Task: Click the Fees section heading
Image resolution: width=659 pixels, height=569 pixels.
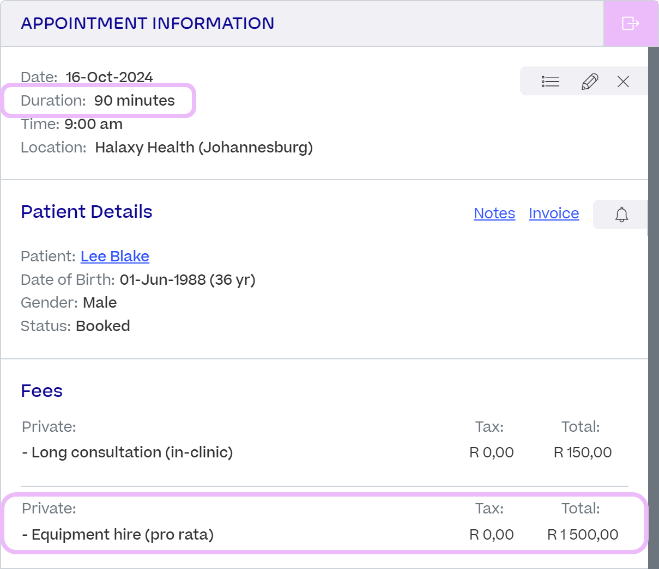Action: pos(41,391)
